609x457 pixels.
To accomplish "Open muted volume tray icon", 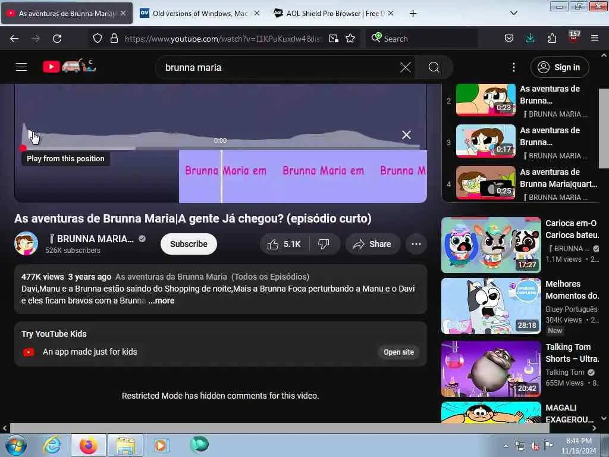I will (535, 446).
